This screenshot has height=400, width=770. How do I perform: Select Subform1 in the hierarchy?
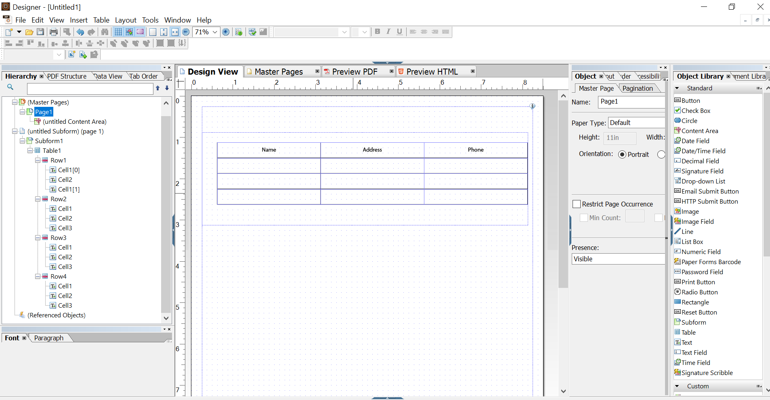point(49,141)
